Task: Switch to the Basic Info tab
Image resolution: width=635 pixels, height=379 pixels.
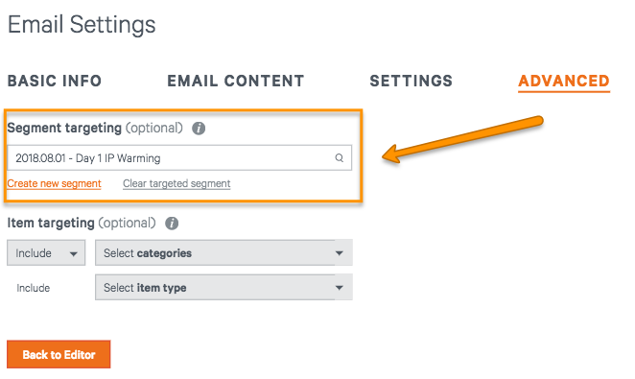Action: point(55,81)
